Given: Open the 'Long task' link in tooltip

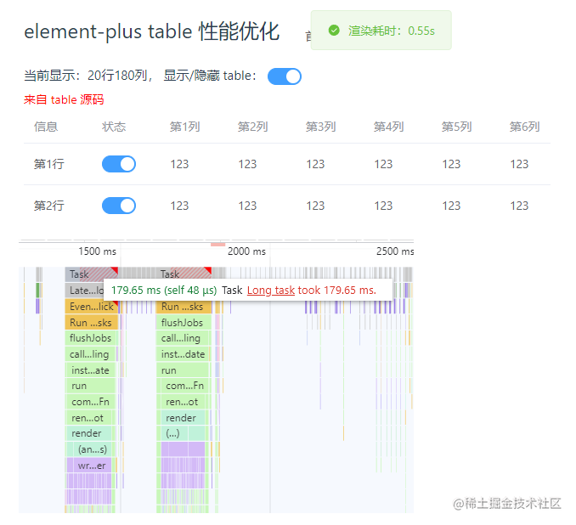Looking at the screenshot, I should point(271,291).
